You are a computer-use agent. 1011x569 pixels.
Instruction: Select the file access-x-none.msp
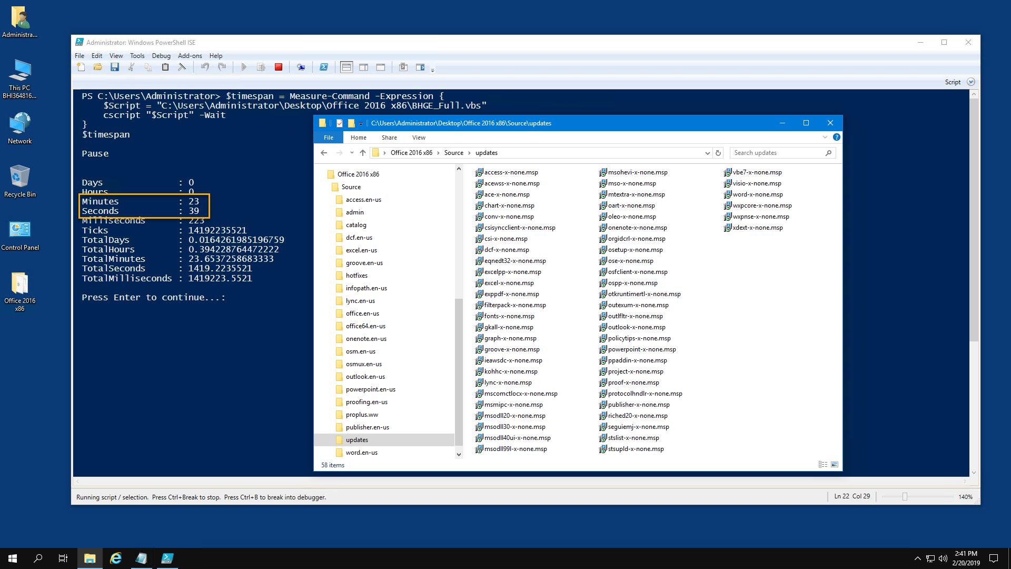pos(507,172)
